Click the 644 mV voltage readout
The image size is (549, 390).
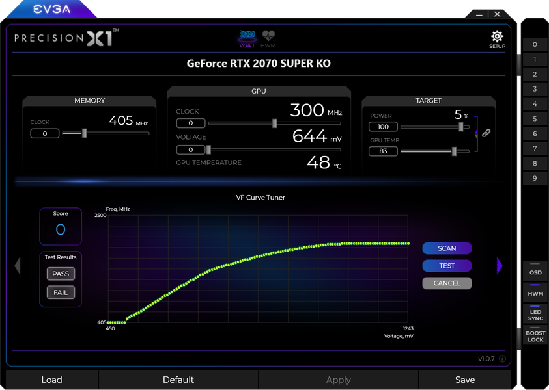pos(317,136)
